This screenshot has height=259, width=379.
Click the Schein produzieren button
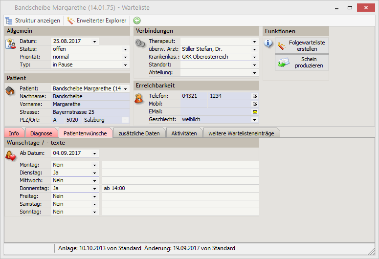click(302, 63)
